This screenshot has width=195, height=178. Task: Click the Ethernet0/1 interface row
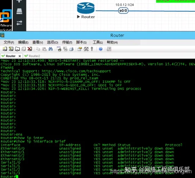coord(87,152)
